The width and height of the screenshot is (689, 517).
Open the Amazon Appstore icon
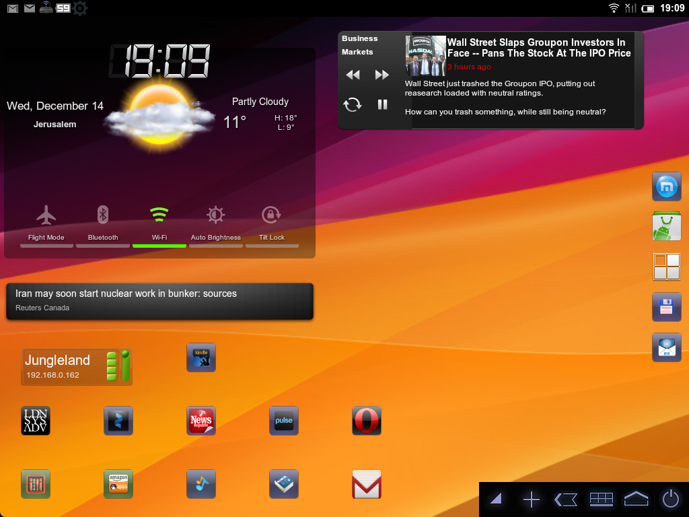pos(118,484)
